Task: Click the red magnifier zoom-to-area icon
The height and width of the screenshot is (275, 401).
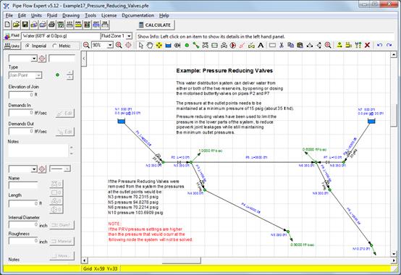Action: click(328, 46)
